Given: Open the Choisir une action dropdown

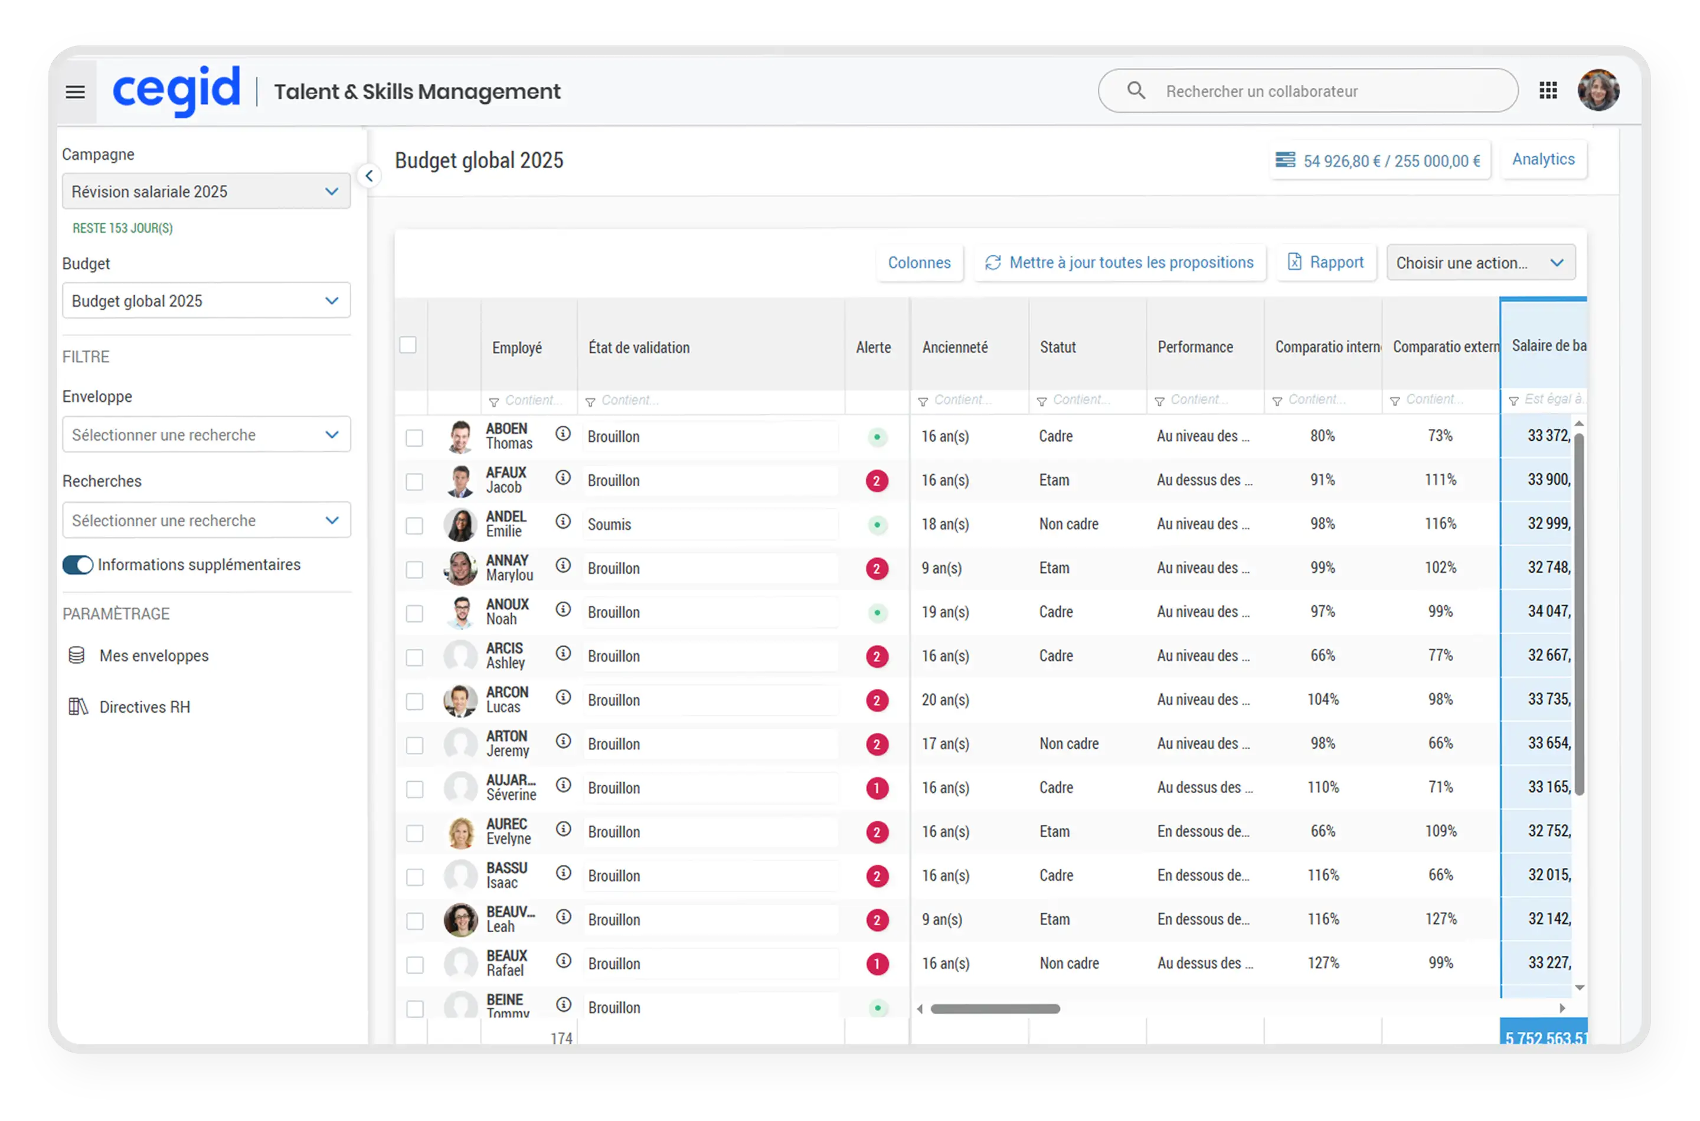Looking at the screenshot, I should coord(1480,263).
